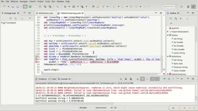Click the Last Edit Location arrow icon
198x111 pixels.
pos(131,7)
